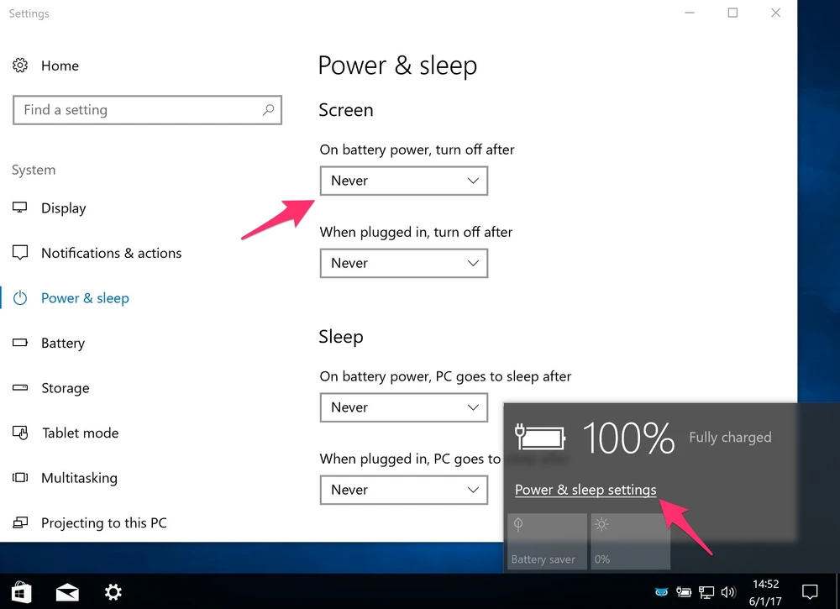The width and height of the screenshot is (840, 609).
Task: Open plugged-in PC sleep dropdown
Action: tap(403, 490)
